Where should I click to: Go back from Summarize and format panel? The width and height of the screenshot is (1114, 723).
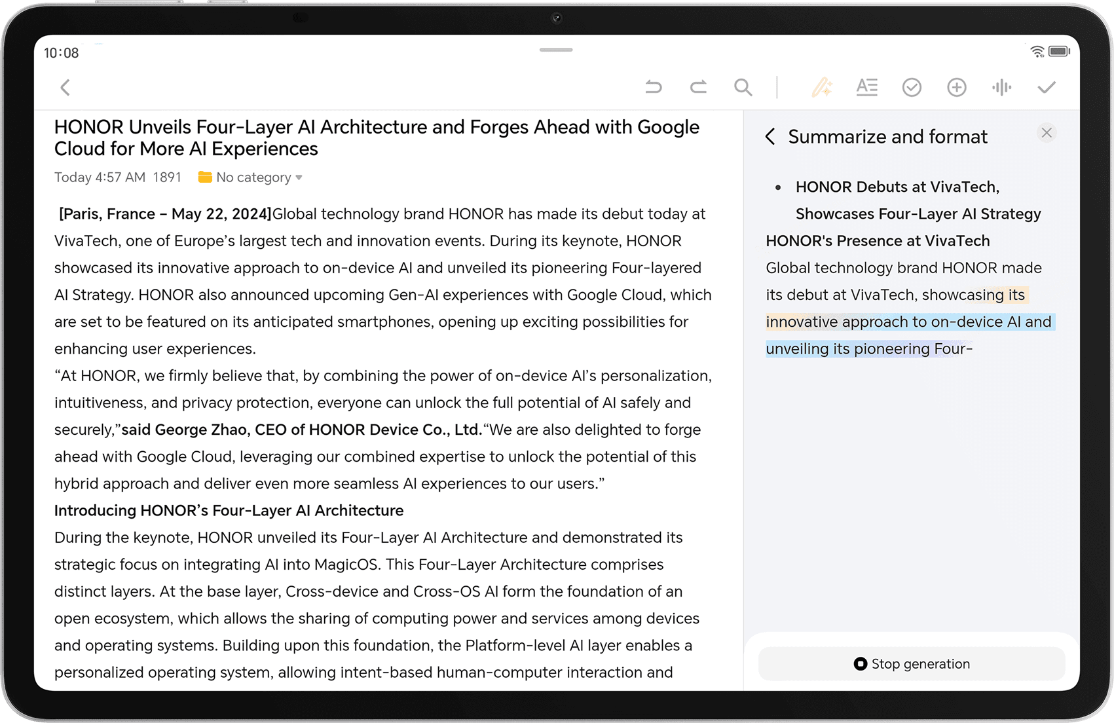(x=771, y=137)
